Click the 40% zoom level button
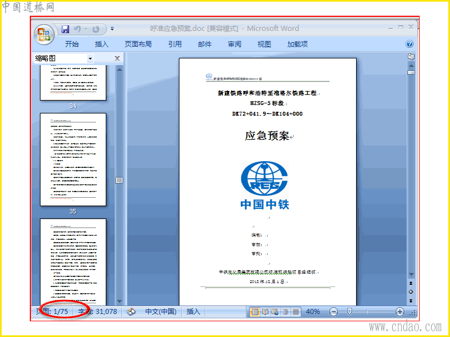 (313, 312)
